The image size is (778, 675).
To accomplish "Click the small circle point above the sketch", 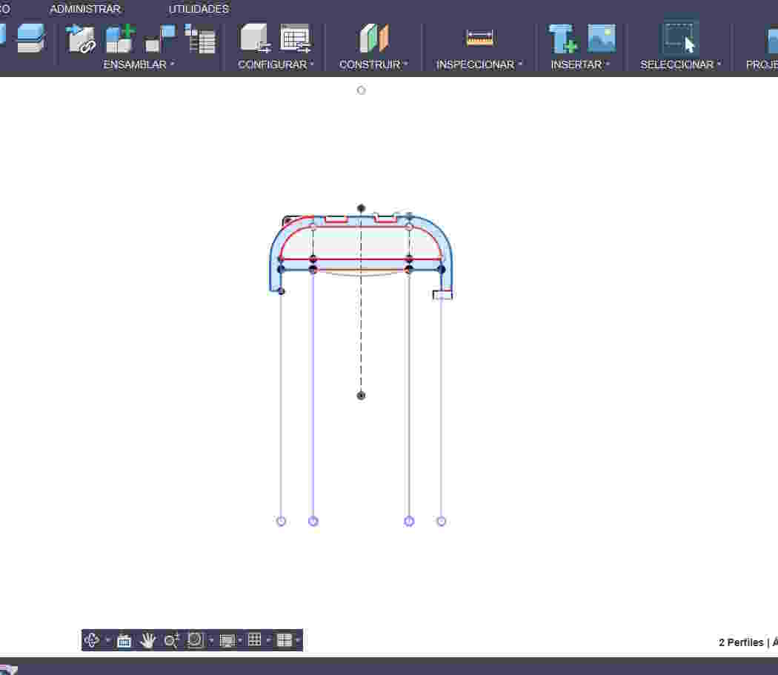I will point(362,90).
